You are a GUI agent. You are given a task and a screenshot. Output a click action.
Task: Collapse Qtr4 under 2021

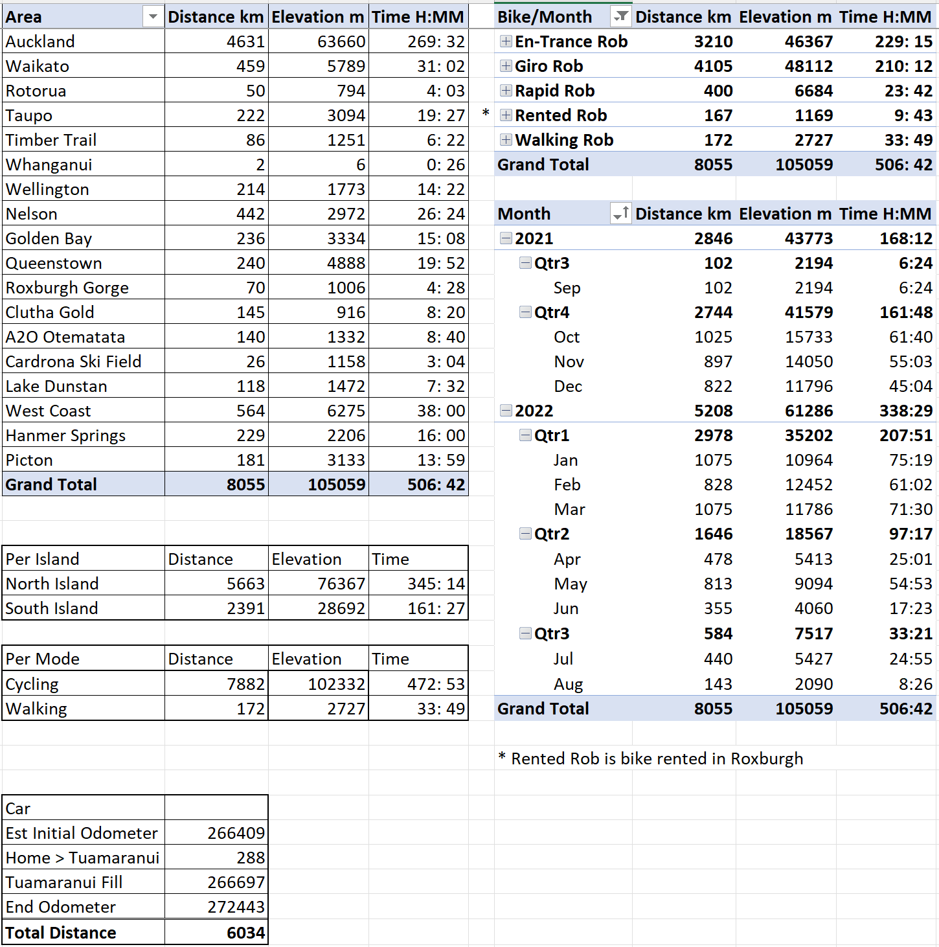tap(525, 312)
